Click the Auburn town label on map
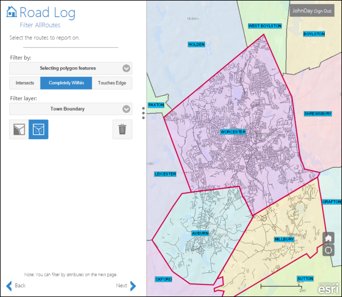Image resolution: width=342 pixels, height=297 pixels. (200, 233)
